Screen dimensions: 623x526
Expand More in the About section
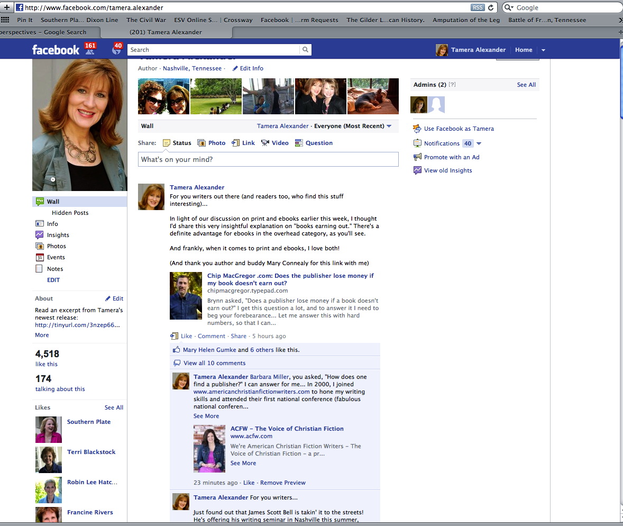[x=42, y=335]
